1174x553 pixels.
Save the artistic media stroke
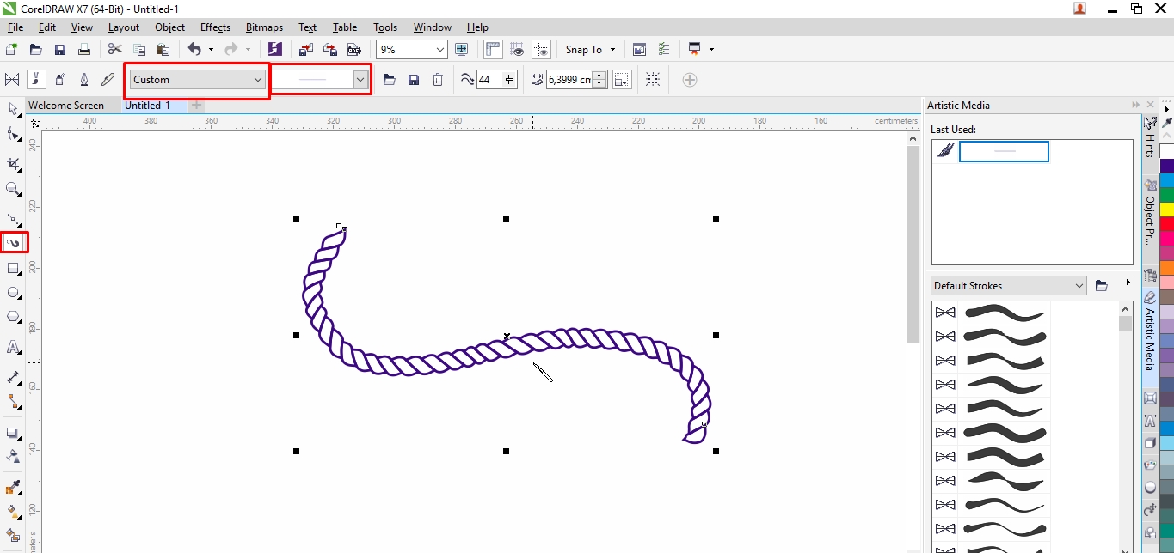coord(414,80)
